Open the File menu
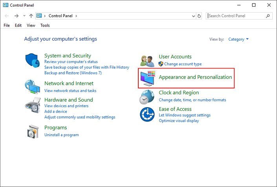The height and width of the screenshot is (187, 277). coord(7,25)
